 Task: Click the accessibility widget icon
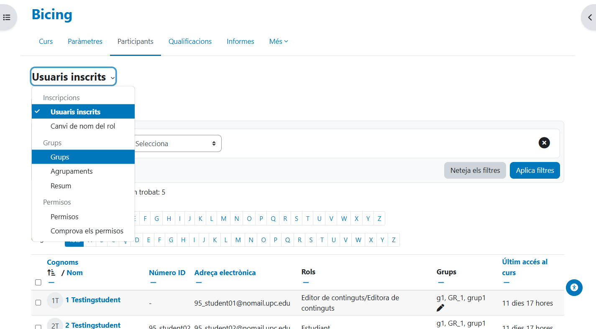click(x=574, y=287)
